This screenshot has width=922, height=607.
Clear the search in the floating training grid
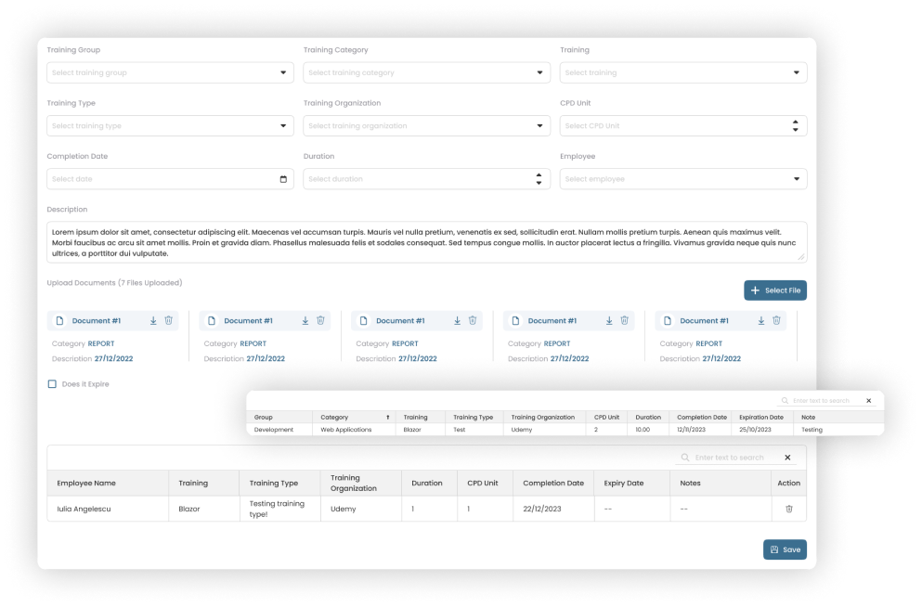coord(869,401)
